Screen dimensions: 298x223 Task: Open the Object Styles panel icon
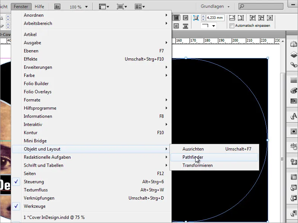(x=294, y=198)
